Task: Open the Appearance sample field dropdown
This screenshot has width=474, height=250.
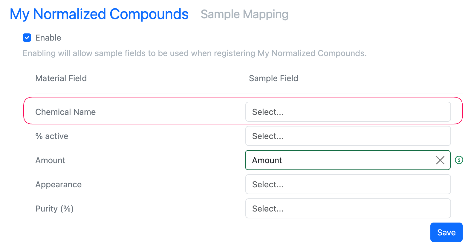Action: (348, 184)
